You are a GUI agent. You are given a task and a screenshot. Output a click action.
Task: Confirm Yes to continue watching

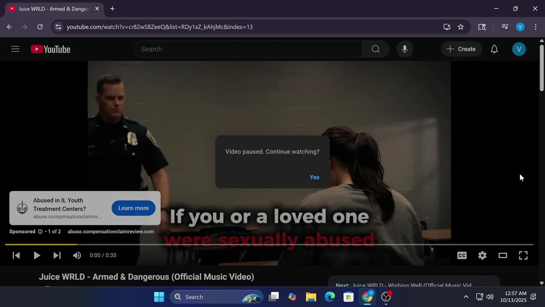315,177
